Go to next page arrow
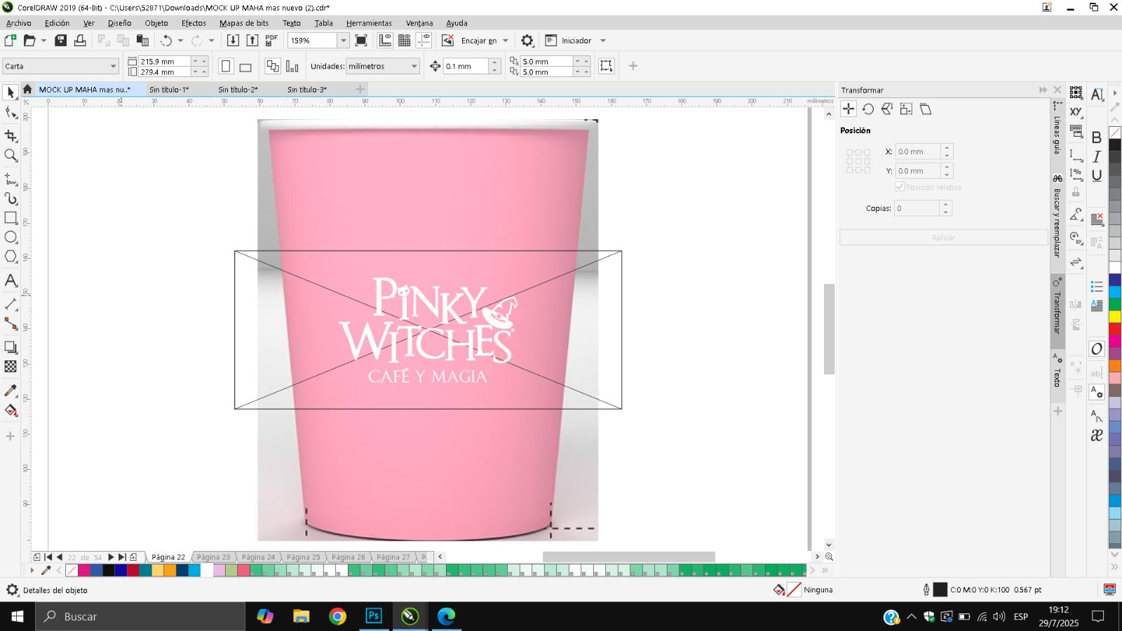The image size is (1122, 631). click(111, 557)
